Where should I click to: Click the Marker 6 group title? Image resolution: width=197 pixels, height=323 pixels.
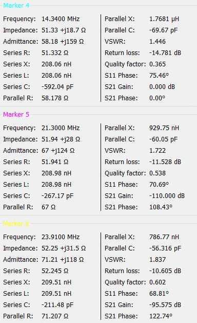click(x=16, y=223)
